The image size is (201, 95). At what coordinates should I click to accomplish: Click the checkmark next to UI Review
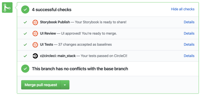click(x=25, y=34)
